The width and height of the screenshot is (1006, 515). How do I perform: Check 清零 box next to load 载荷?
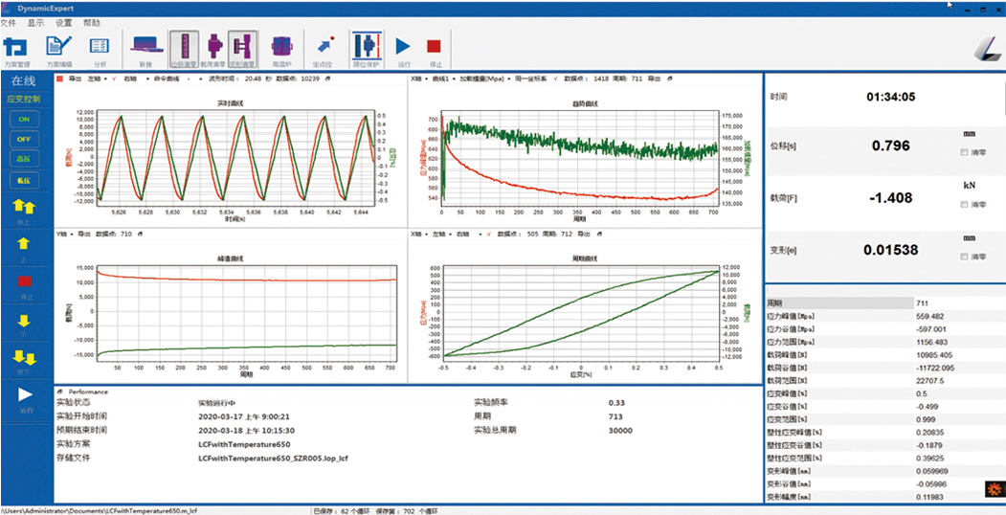click(963, 205)
